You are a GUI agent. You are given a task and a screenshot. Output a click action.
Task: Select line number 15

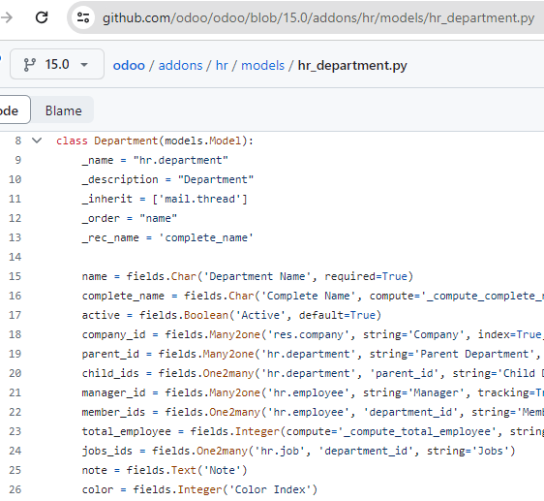coord(15,276)
